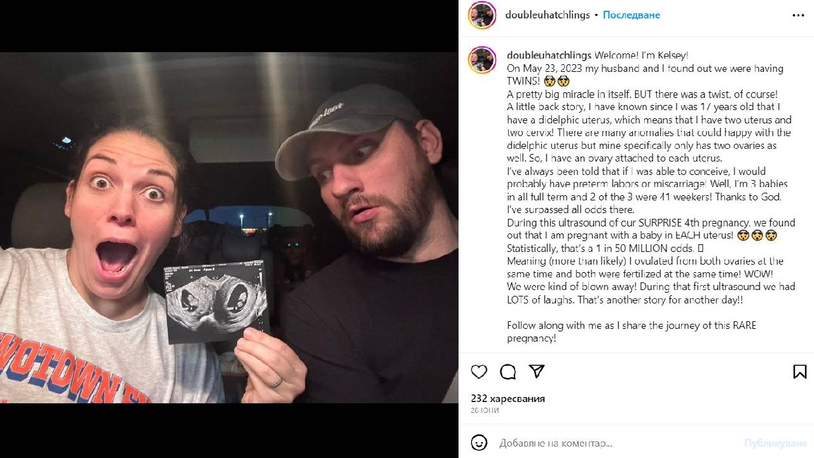This screenshot has height=458, width=814.
Task: Open comments via speech bubble icon
Action: click(507, 371)
